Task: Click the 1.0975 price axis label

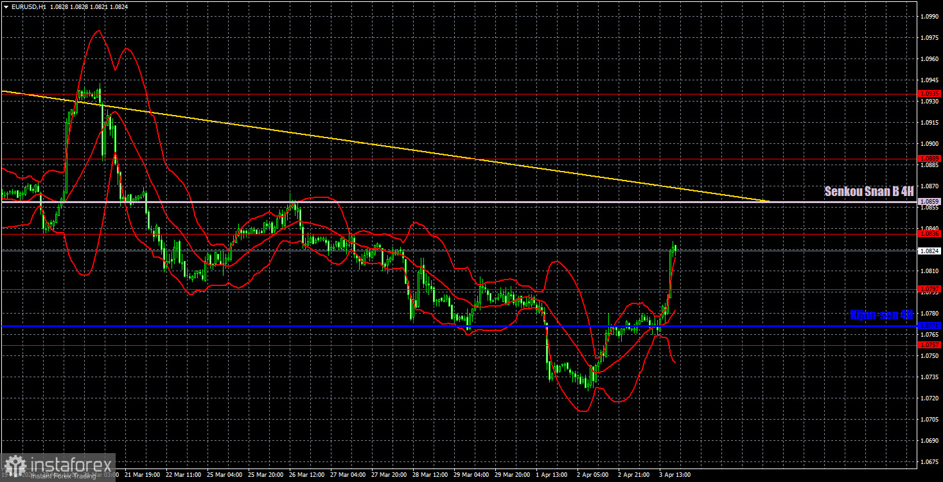Action: pyautogui.click(x=929, y=37)
